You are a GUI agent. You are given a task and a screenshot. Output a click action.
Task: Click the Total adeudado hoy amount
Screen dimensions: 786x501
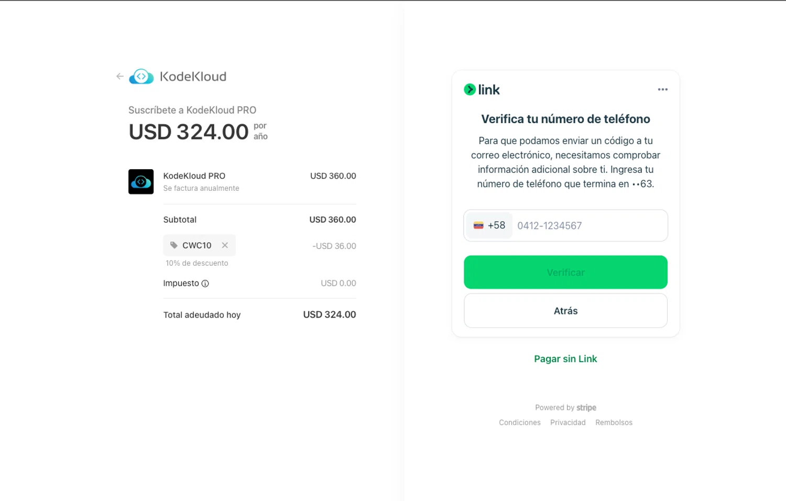click(329, 314)
